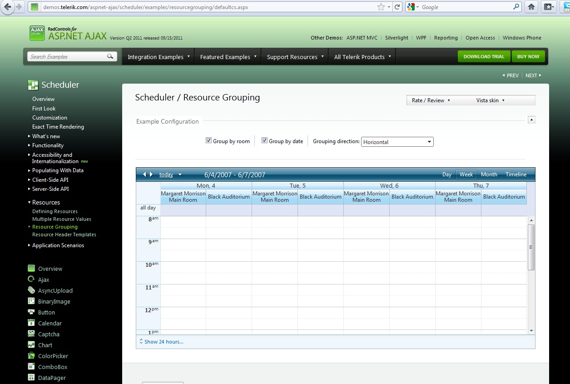Click the browser back arrow button
This screenshot has height=384, width=570.
8,7
